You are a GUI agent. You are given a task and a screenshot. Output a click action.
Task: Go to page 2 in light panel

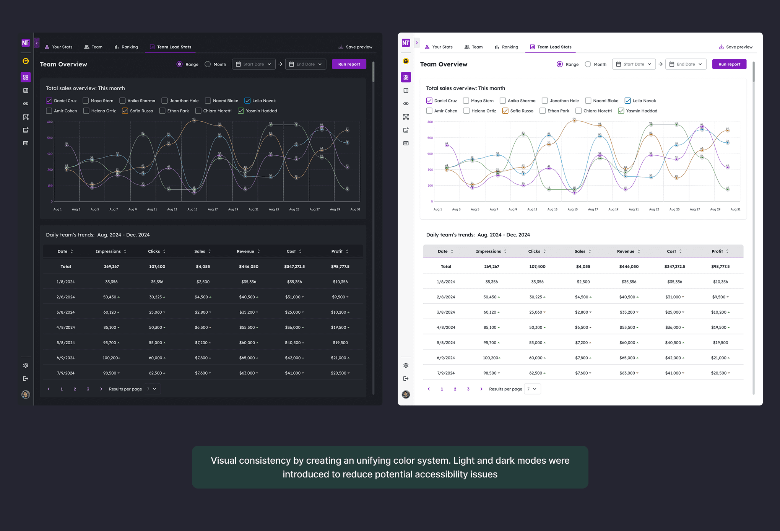pos(455,389)
